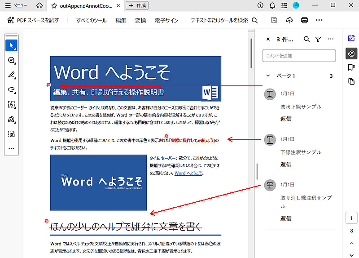Click テキストまたはツールを検索 search box
Viewport: 359px width, 258px height.
coord(224,20)
